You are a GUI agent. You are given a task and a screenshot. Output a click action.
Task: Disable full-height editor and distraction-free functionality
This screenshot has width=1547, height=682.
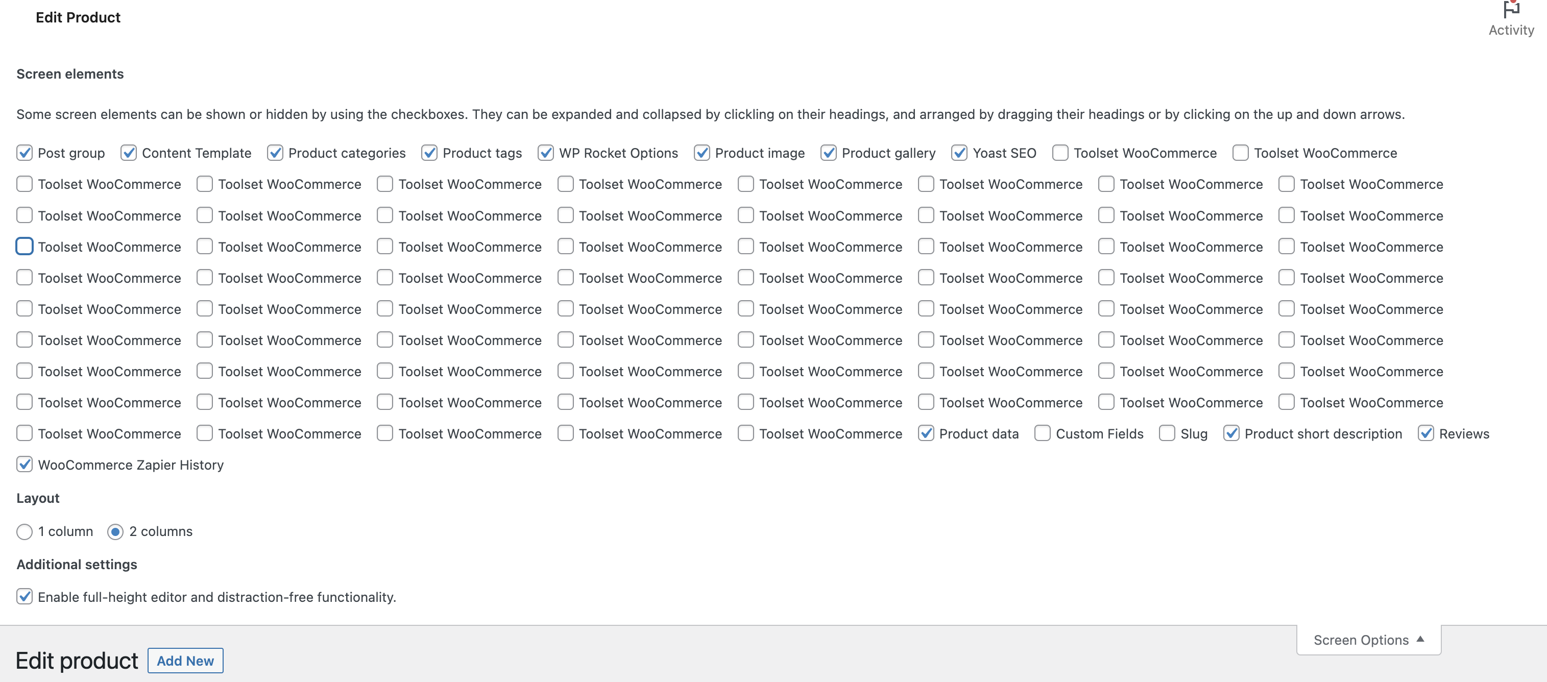point(25,597)
